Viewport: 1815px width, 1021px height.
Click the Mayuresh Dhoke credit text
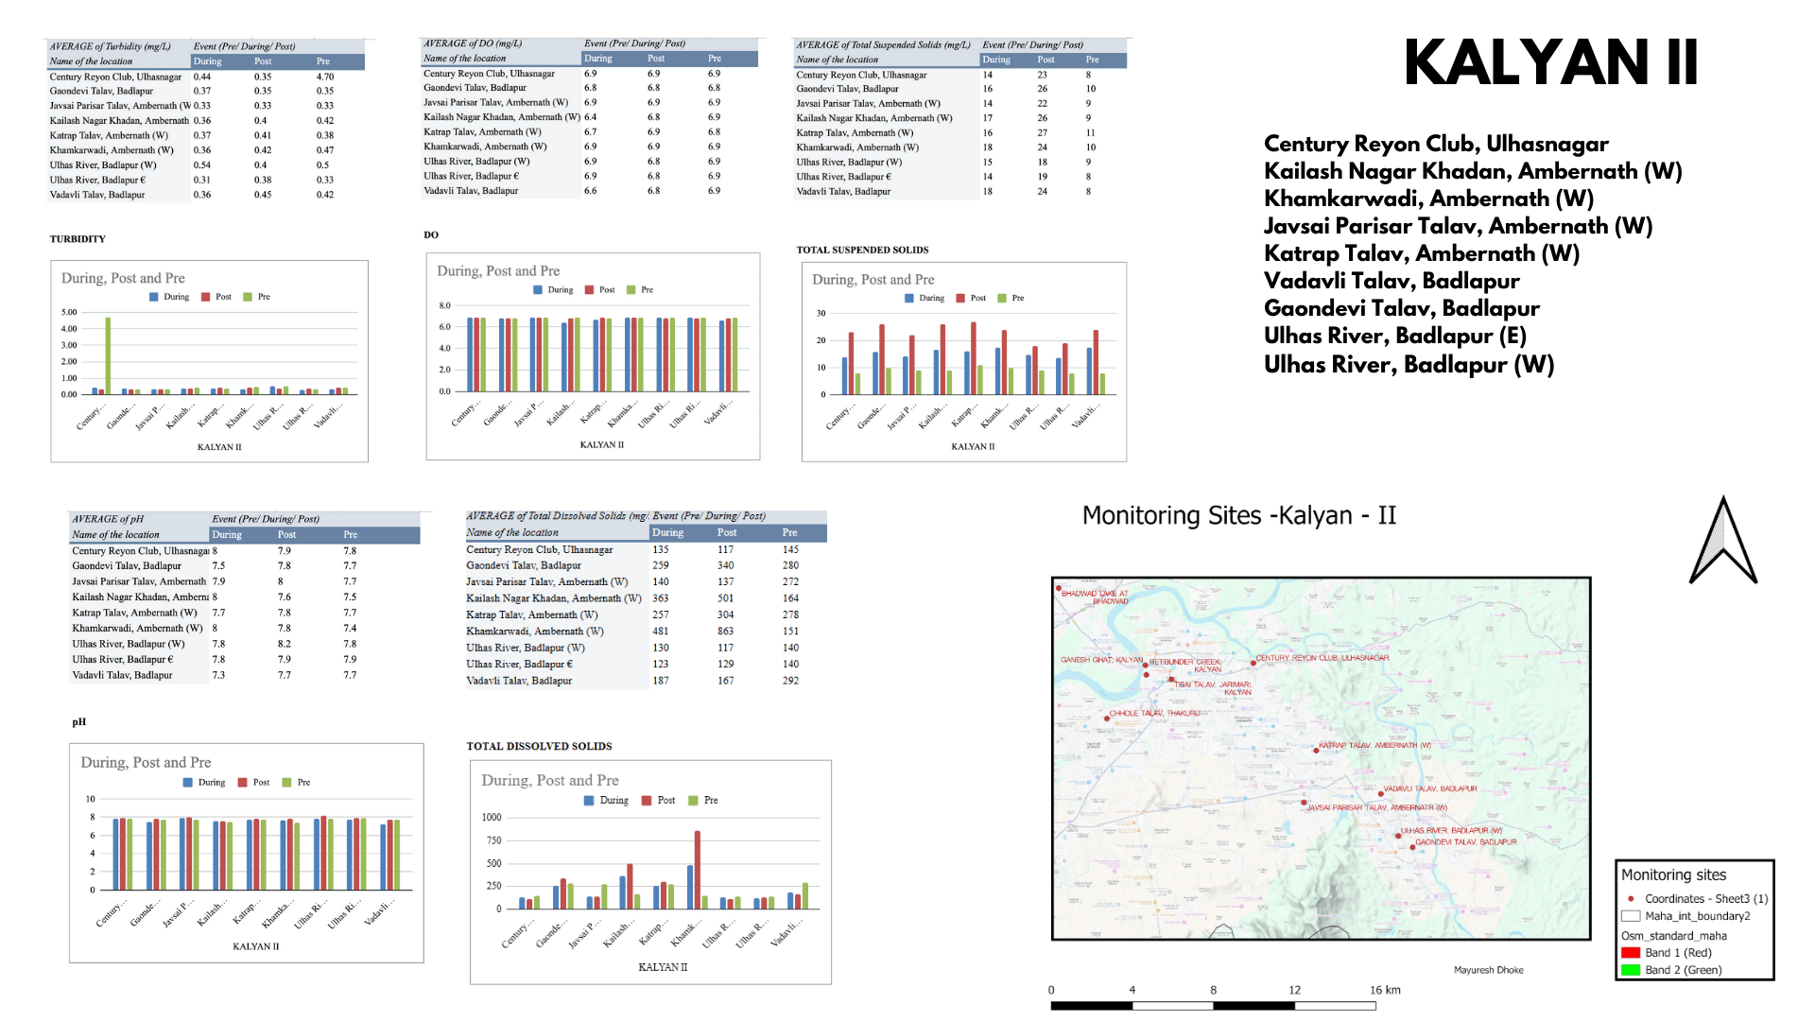1488,970
